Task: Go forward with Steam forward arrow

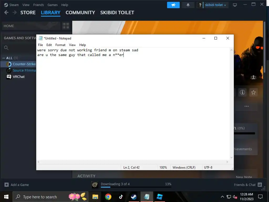Action: pyautogui.click(x=15, y=12)
